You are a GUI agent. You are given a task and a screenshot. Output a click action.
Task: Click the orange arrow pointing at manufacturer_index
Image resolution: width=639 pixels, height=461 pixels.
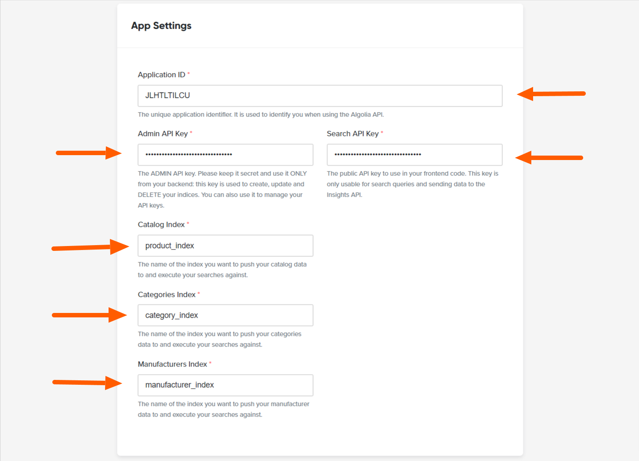87,383
